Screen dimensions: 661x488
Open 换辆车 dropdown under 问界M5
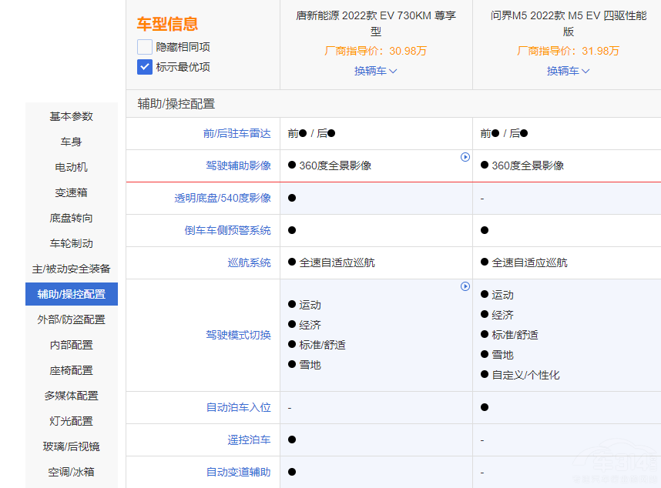tap(568, 71)
